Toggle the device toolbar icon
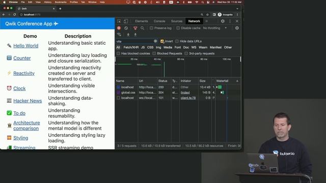 pos(126,21)
